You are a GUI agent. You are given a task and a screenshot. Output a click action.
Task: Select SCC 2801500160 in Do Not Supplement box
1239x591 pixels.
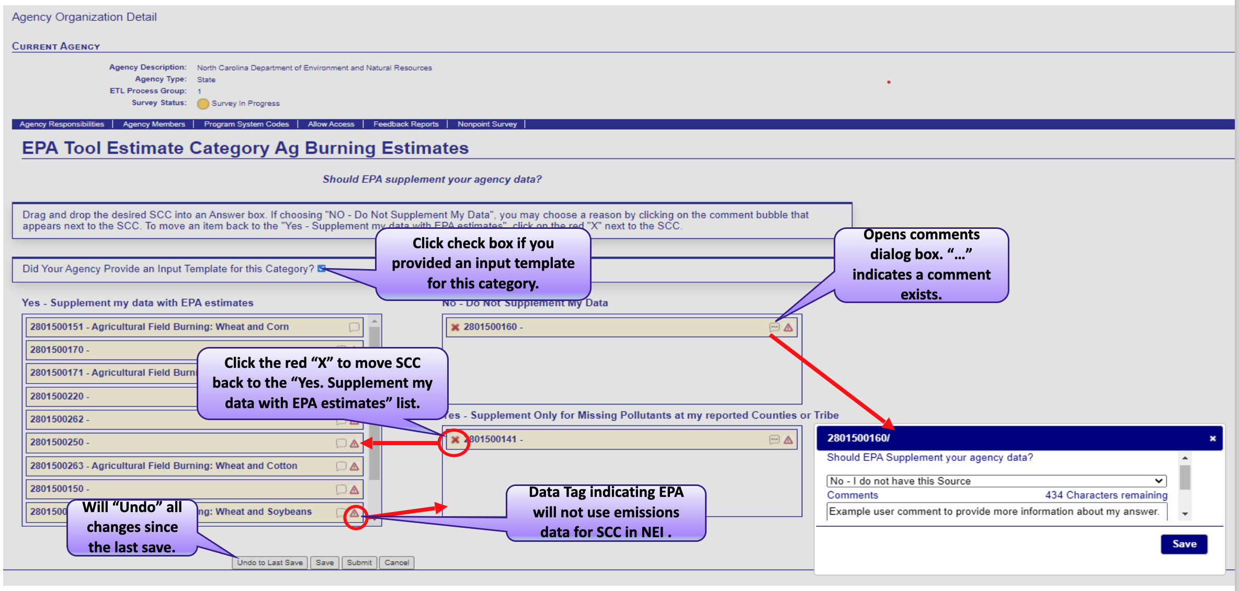pos(621,327)
